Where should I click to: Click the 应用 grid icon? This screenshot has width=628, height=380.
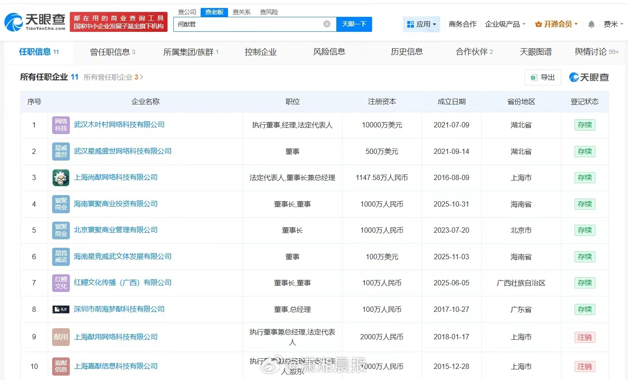tap(411, 24)
